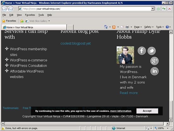Click the red Stop loading icon
Screen dimensions: 174x131
pos(169,9)
